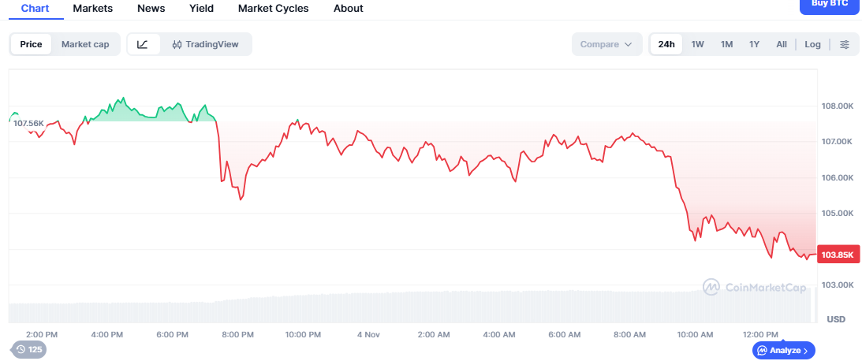Click the Analyze button
This screenshot has height=361, width=862.
pos(784,350)
